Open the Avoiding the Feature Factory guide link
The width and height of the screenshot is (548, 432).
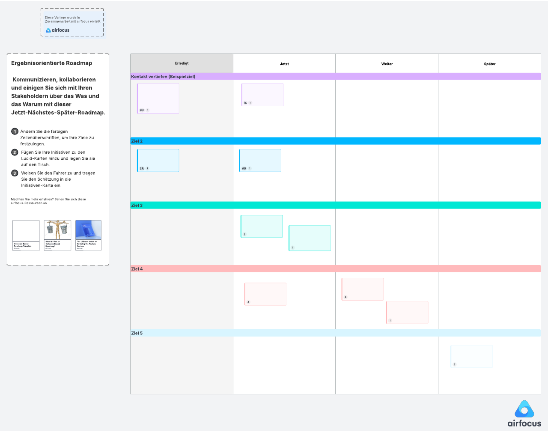coord(88,235)
